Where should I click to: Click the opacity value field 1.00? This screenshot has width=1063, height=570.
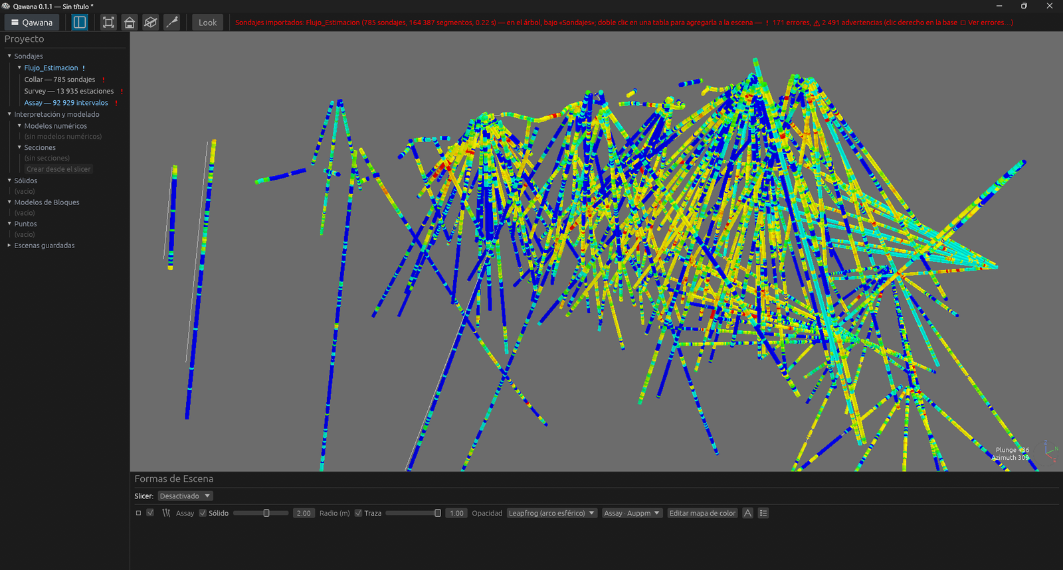[x=456, y=513]
